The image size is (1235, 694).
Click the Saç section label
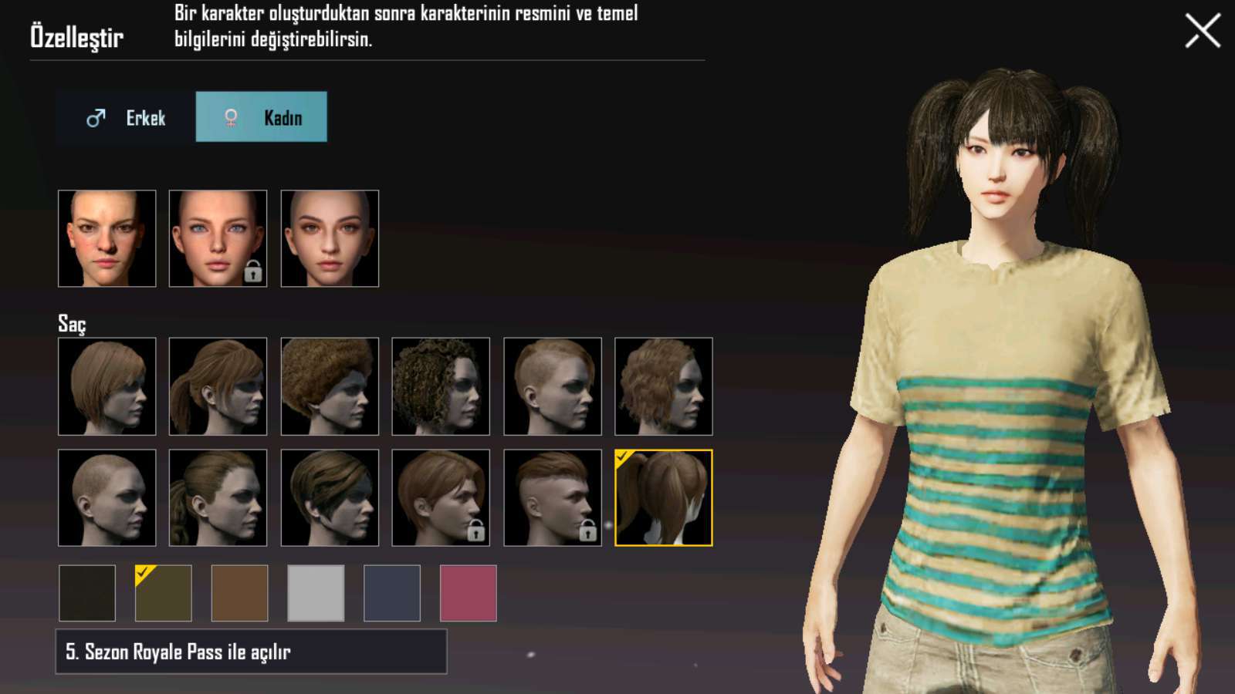tap(72, 324)
